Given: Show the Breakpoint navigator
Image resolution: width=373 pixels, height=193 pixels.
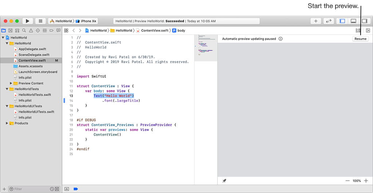Looking at the screenshot, I should (51, 31).
